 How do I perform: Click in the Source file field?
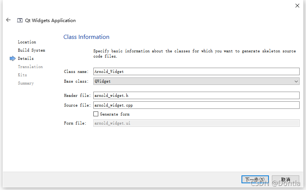point(196,105)
